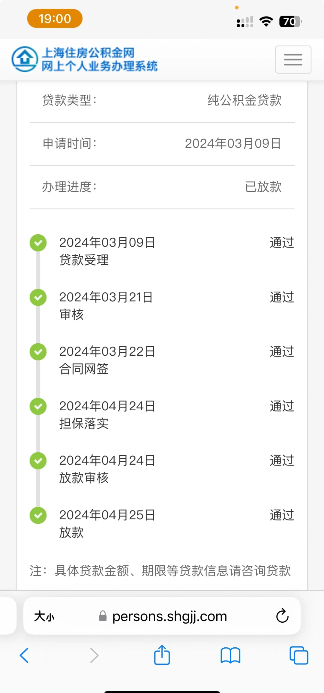The image size is (324, 693).
Task: Tap the green check beside 担保落实
Action: (38, 406)
